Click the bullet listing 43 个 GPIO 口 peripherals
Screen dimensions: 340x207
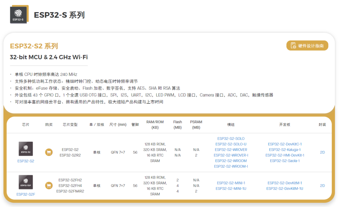click(x=144, y=95)
